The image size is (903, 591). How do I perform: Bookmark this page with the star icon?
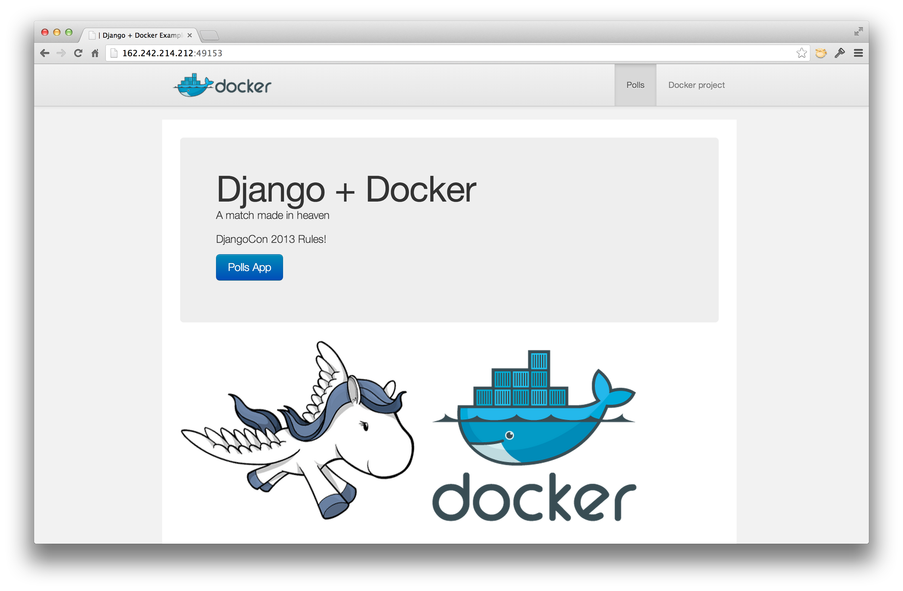click(x=801, y=53)
